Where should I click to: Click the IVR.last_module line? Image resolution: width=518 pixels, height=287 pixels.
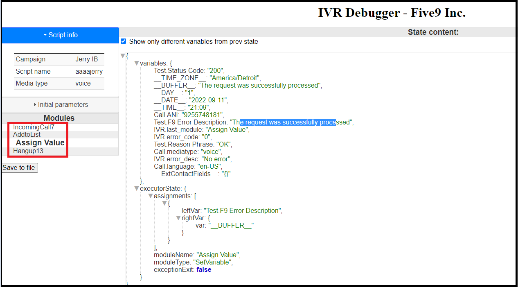[x=202, y=130]
